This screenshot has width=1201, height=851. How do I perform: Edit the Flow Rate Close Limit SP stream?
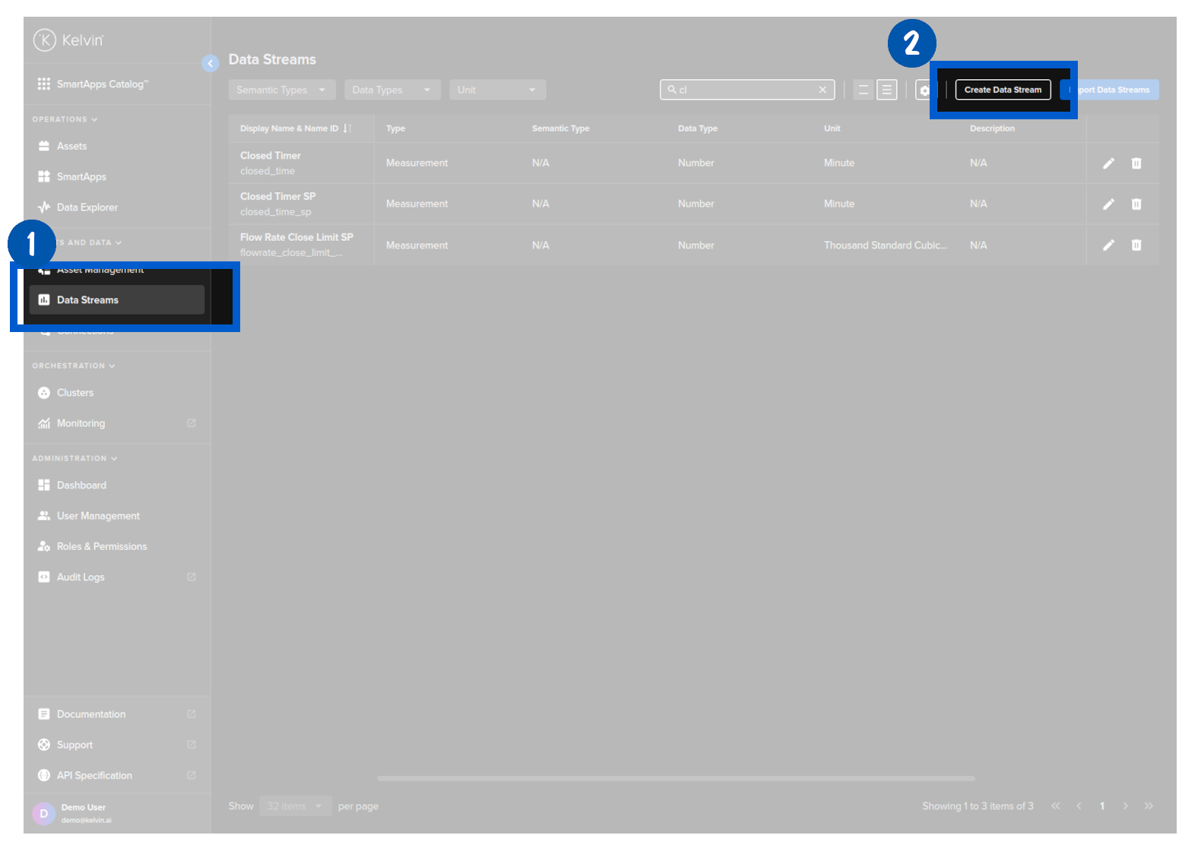(x=1108, y=245)
